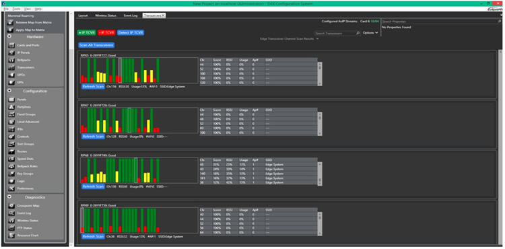Open Cards and Ports in the Hardware section
Viewport: 505px width, 249px height.
pyautogui.click(x=28, y=45)
